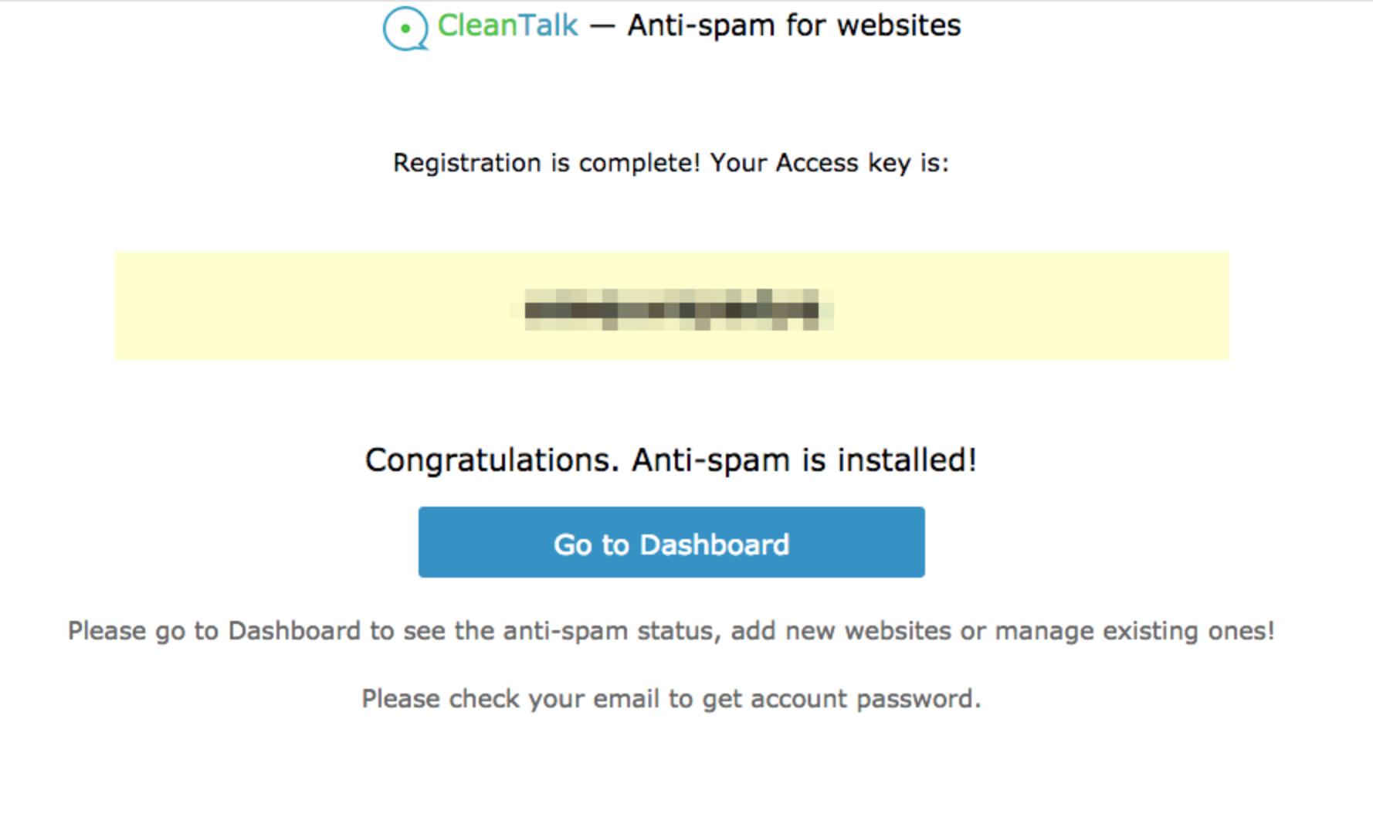Screen dimensions: 1373x831
Task: Click the "manage existing ones!" phrase
Action: [1134, 631]
